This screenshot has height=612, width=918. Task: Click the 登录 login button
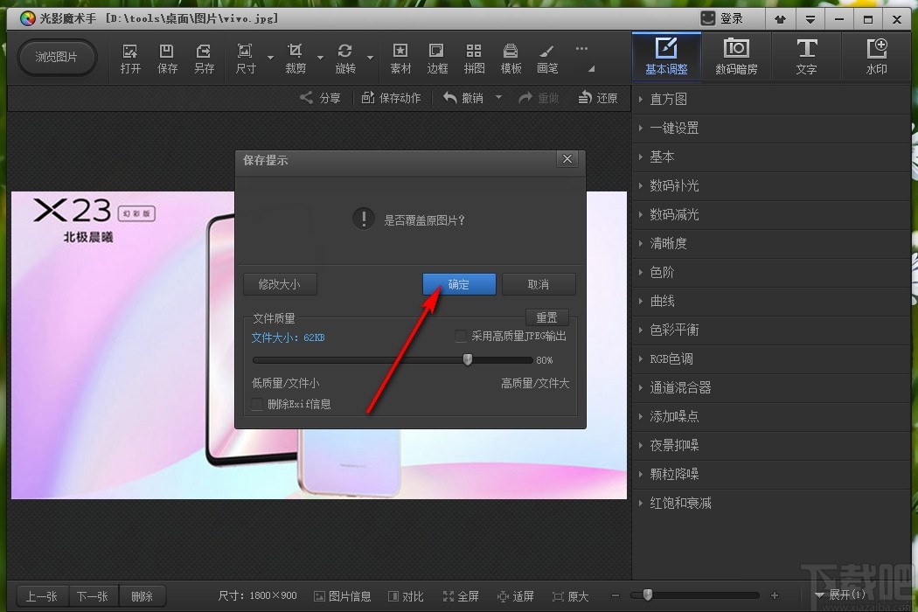click(722, 18)
